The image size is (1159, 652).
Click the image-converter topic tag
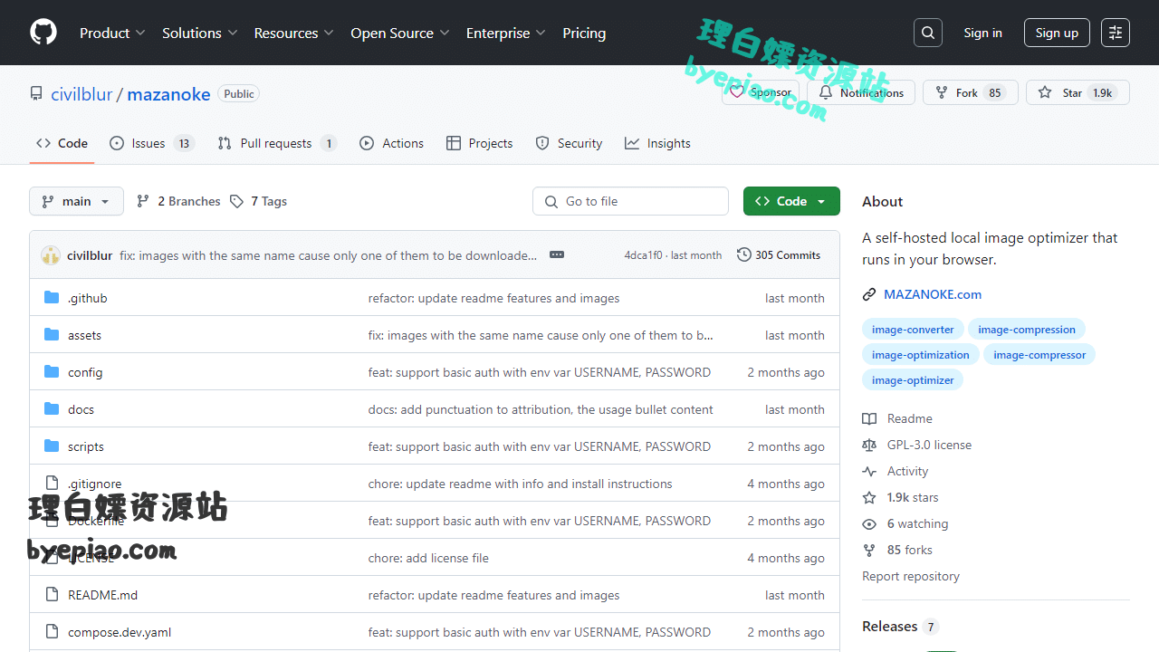(913, 330)
